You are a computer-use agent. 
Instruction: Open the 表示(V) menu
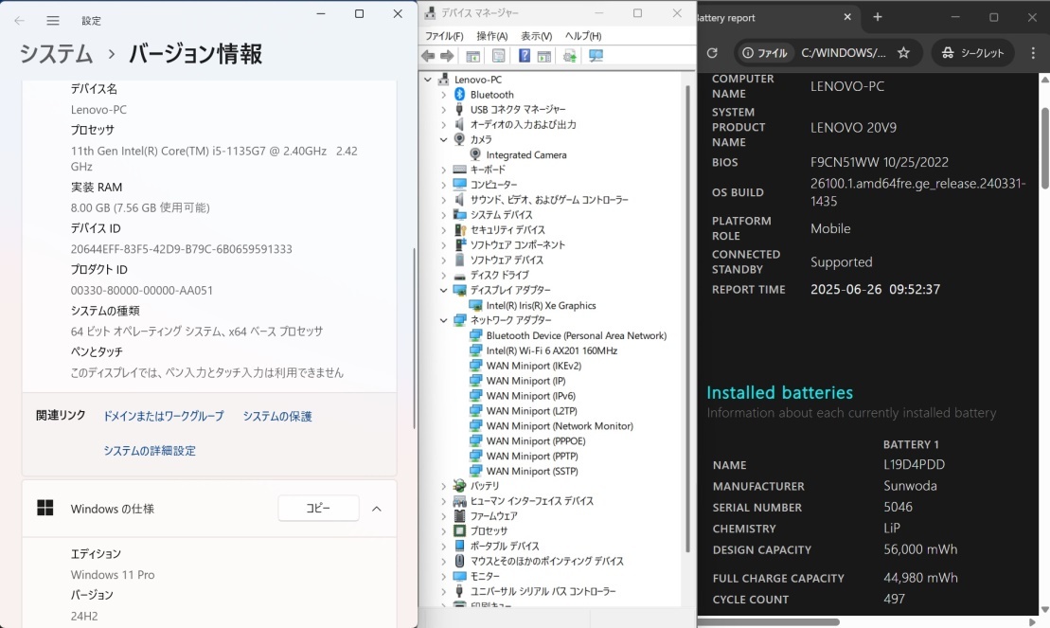[x=536, y=36]
